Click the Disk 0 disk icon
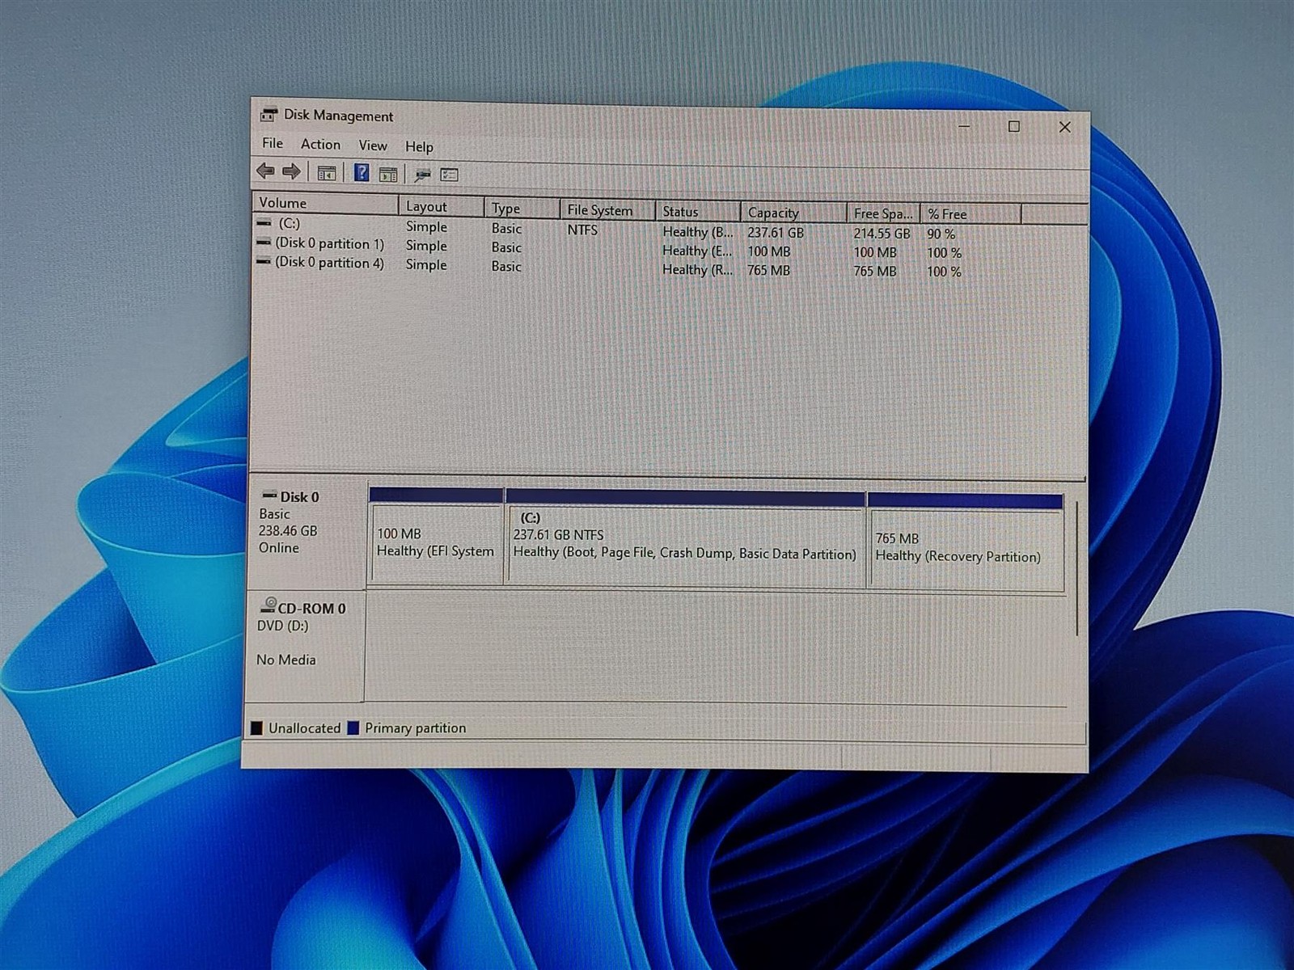 pos(269,495)
